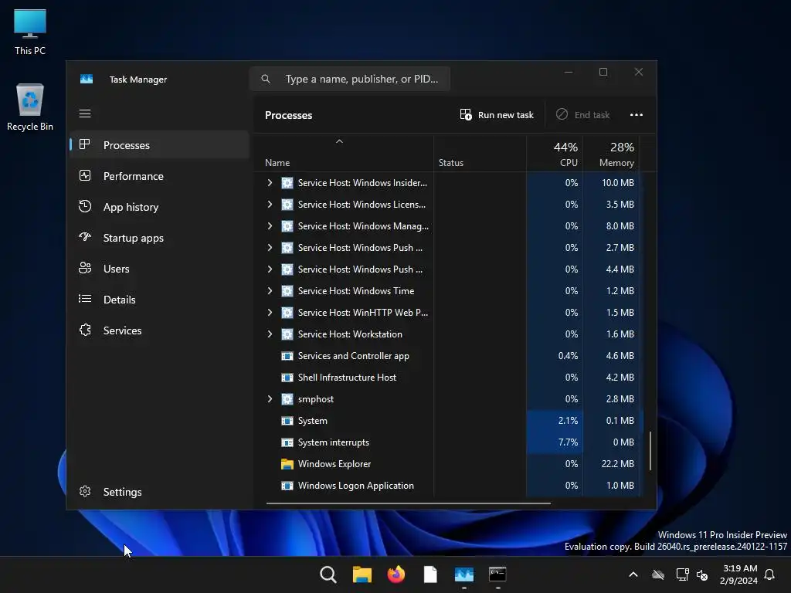
Task: Launch Firefox from the taskbar
Action: (396, 574)
